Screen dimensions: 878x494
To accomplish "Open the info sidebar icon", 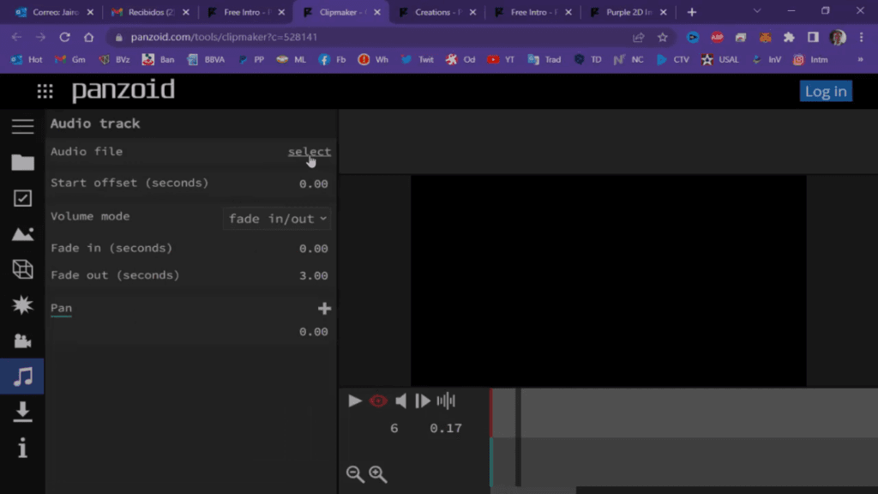I will point(22,448).
